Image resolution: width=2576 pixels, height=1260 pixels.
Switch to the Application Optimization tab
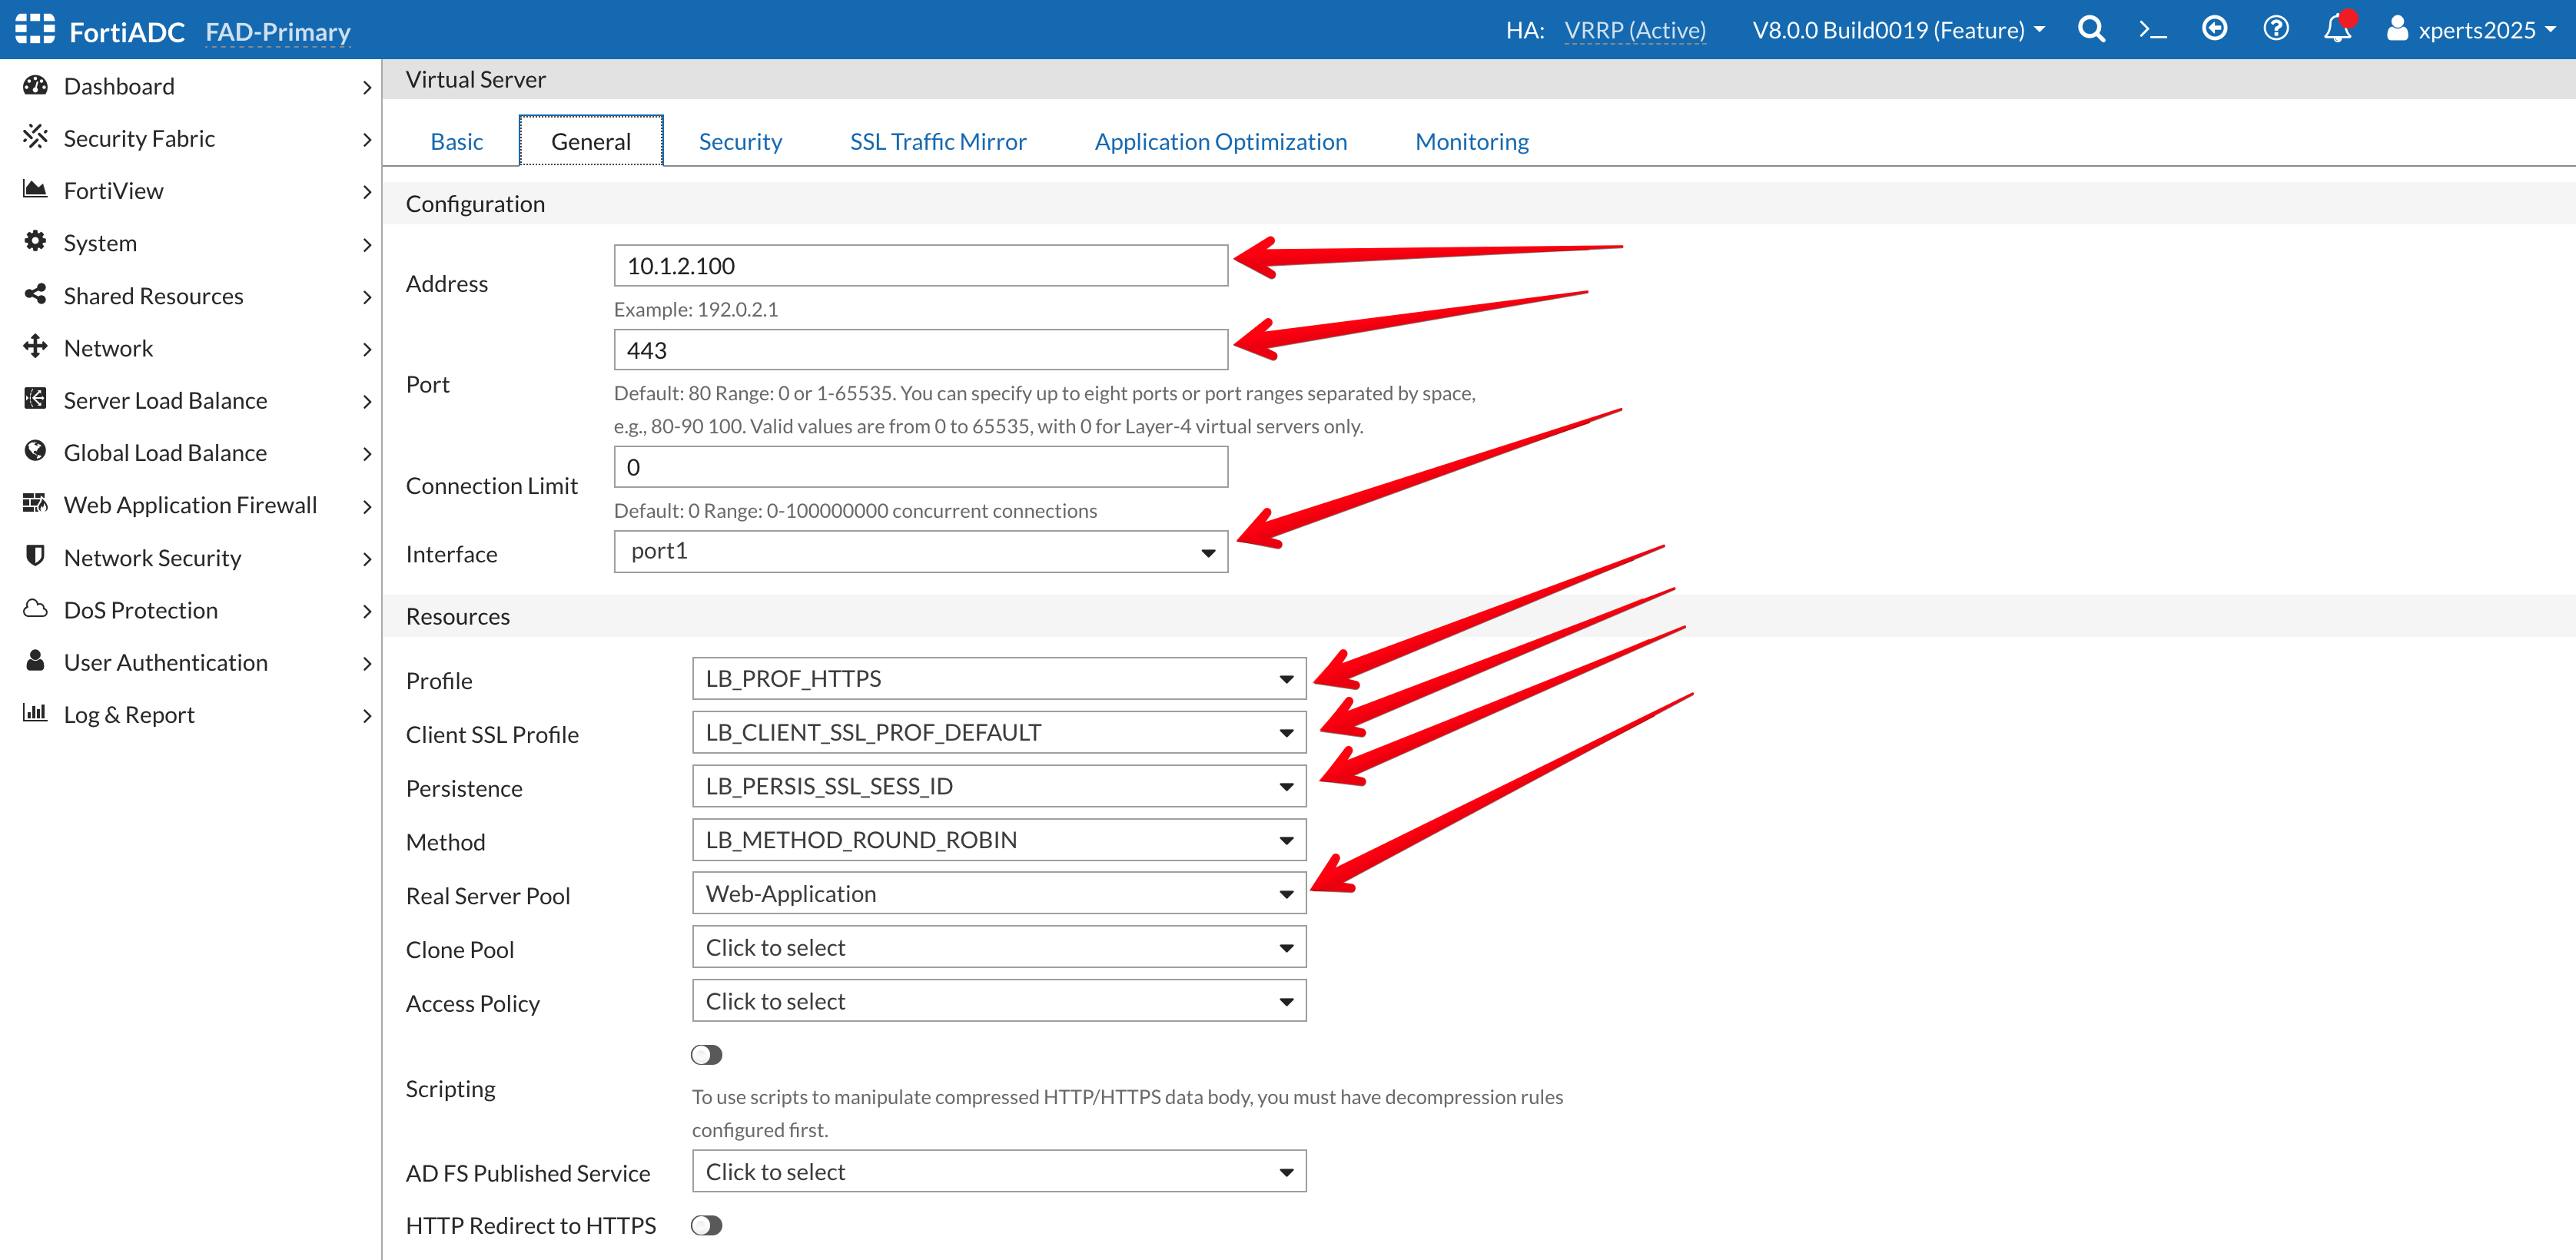[x=1220, y=142]
